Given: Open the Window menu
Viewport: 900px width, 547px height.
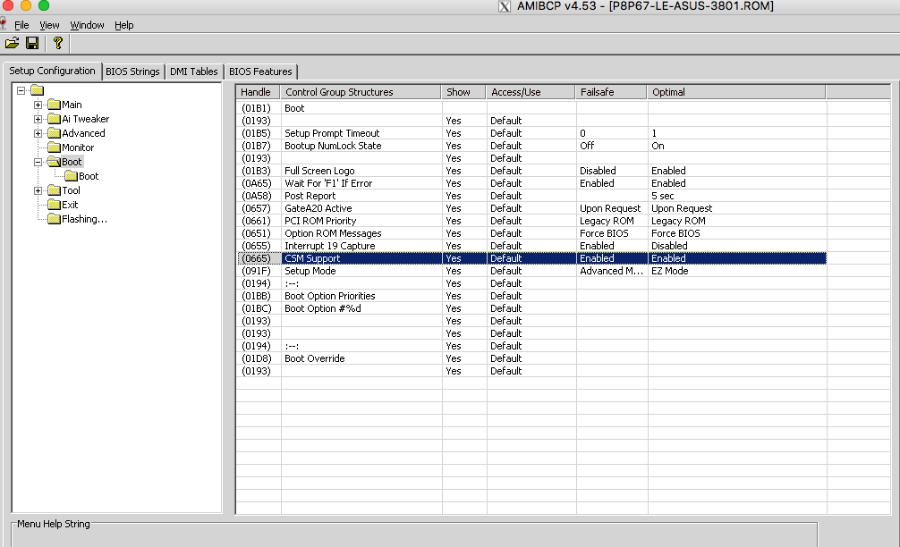Looking at the screenshot, I should 87,25.
